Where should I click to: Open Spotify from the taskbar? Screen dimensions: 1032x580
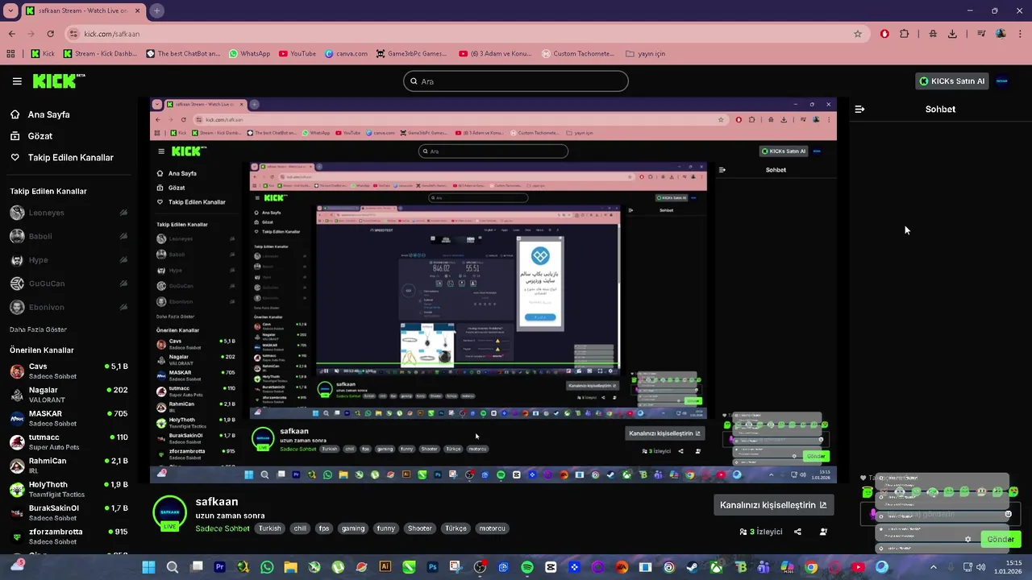tap(527, 567)
